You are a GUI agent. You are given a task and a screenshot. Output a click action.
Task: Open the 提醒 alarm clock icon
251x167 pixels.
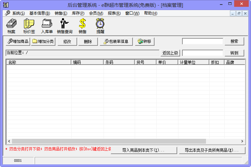point(100,26)
